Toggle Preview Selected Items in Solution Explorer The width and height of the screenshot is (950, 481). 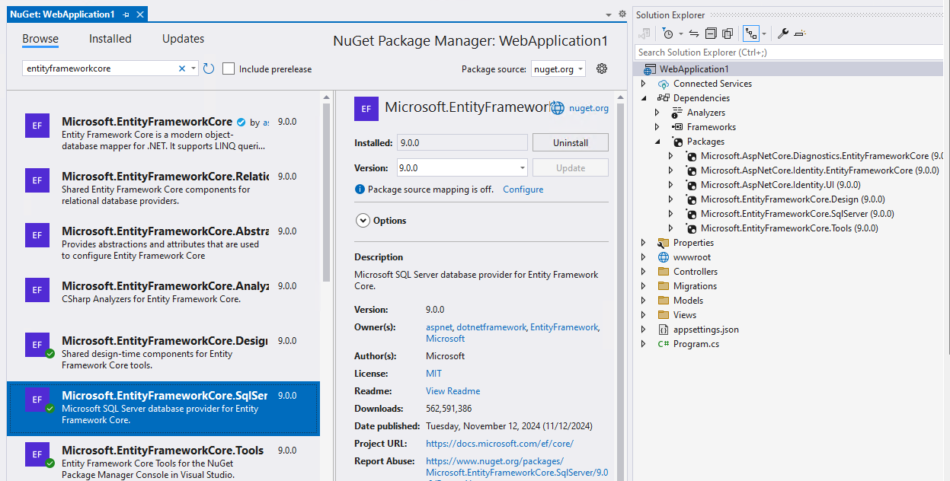click(799, 33)
